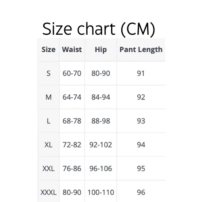Select the hip value 100-110
Image resolution: width=202 pixels, height=202 pixels.
coord(101,192)
